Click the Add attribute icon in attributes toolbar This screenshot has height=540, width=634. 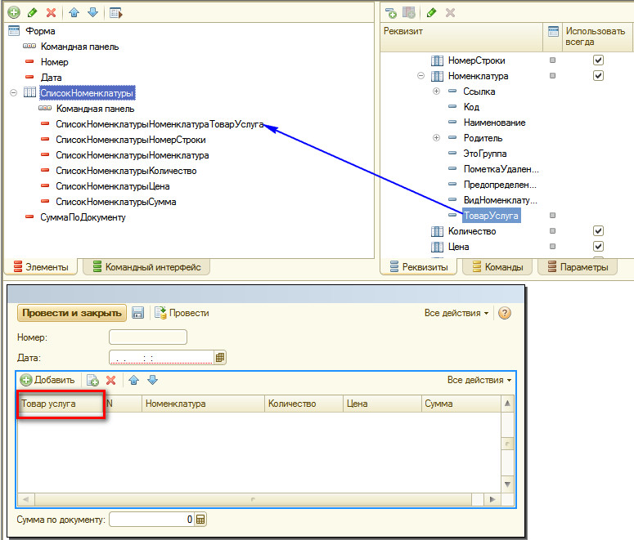coord(390,13)
